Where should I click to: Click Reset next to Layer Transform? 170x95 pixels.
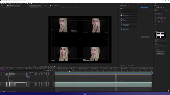[x=162, y=15]
